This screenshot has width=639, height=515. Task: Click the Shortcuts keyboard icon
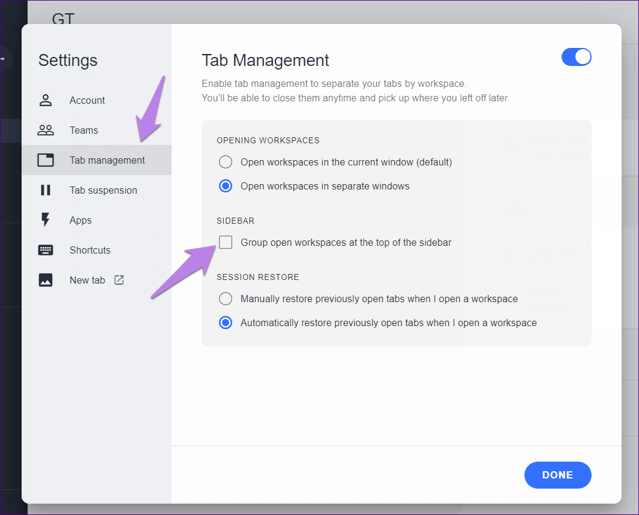(x=45, y=250)
